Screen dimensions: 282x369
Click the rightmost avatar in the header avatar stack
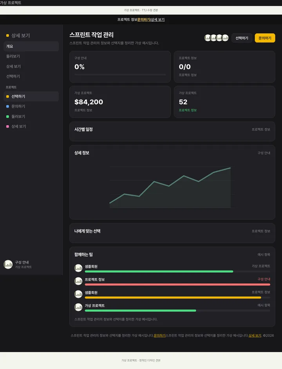tap(225, 38)
